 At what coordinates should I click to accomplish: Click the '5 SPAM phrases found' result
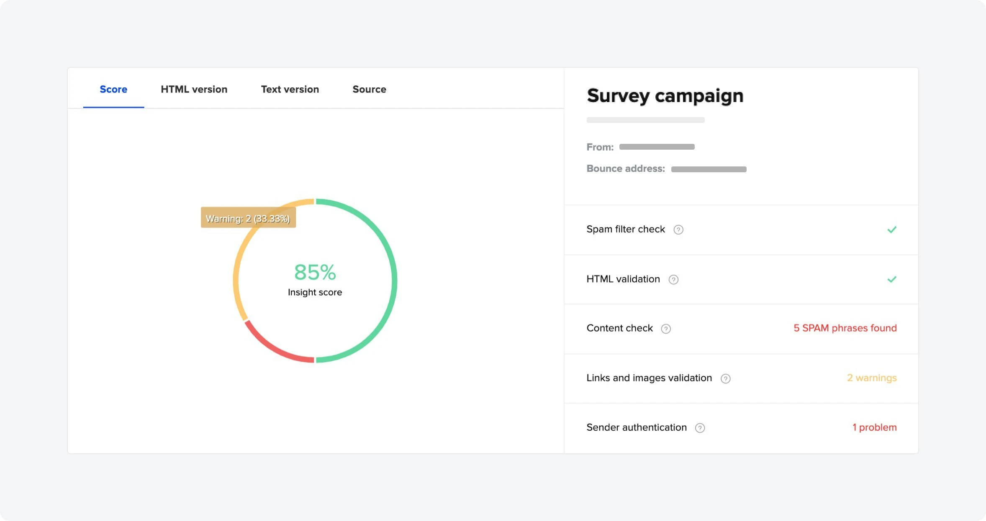tap(845, 328)
